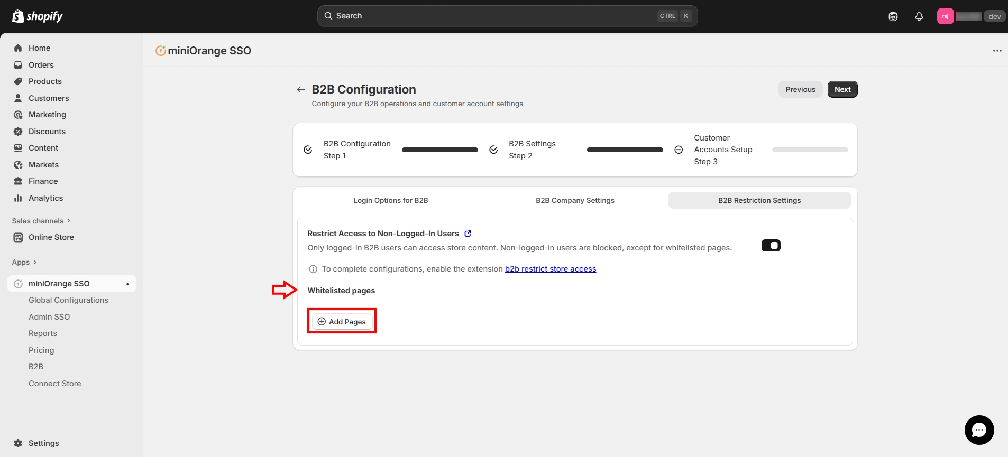
Task: Click the Orders icon in sidebar
Action: pos(18,65)
